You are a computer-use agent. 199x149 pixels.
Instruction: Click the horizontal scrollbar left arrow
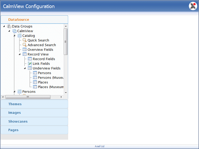point(3,97)
